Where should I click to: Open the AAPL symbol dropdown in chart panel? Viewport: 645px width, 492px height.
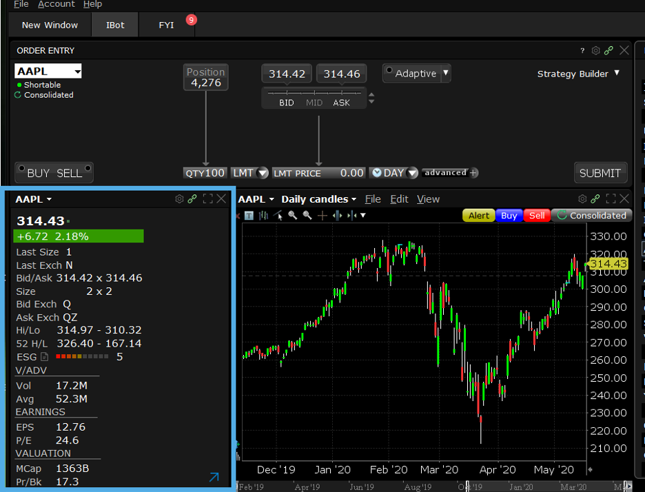click(256, 199)
